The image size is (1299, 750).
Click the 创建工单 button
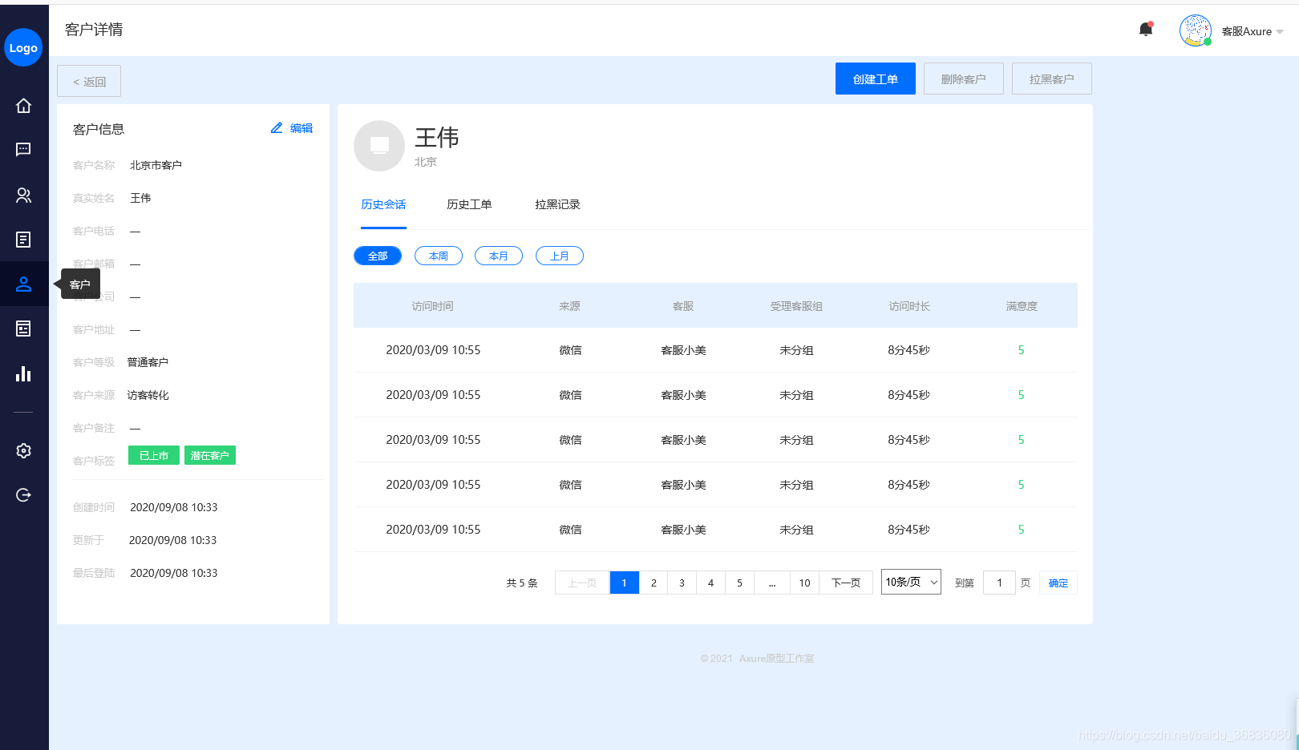876,79
